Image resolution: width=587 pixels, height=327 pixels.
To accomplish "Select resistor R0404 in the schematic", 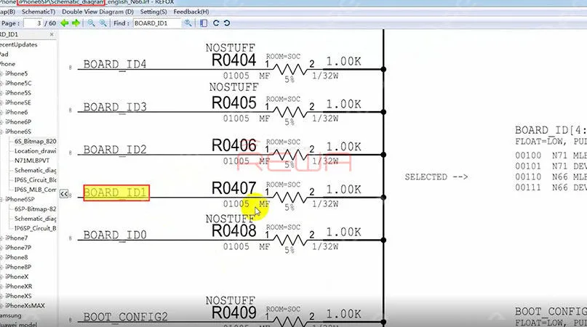I will [233, 60].
